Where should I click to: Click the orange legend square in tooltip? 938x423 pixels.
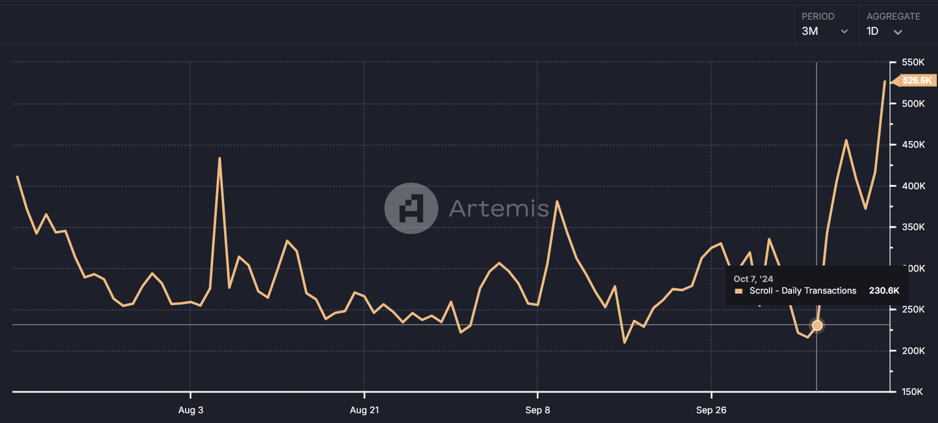[x=739, y=291]
